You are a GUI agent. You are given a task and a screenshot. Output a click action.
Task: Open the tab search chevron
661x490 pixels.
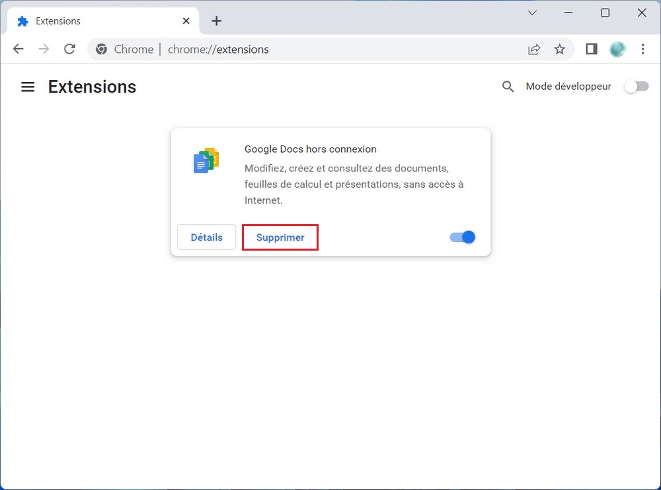pos(532,13)
